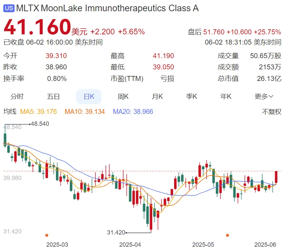
Task: Open the 周K chart tab
Action: [123, 96]
